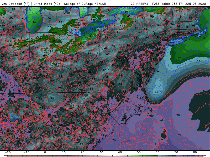Click the 75 dewpoint value on the map
Image resolution: width=210 pixels, height=157 pixels.
(19, 91)
